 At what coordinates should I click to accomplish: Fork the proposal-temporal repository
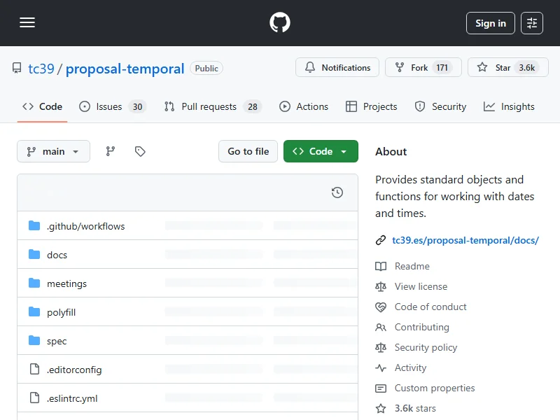pos(423,68)
